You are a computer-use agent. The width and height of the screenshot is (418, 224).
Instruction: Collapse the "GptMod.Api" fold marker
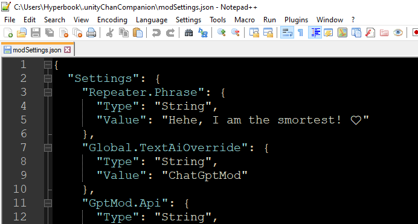(48, 204)
